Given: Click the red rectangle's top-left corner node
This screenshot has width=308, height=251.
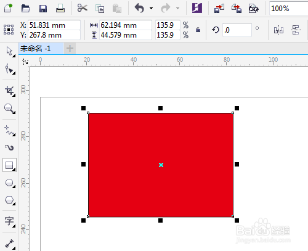Looking at the screenshot, I should click(x=88, y=113).
